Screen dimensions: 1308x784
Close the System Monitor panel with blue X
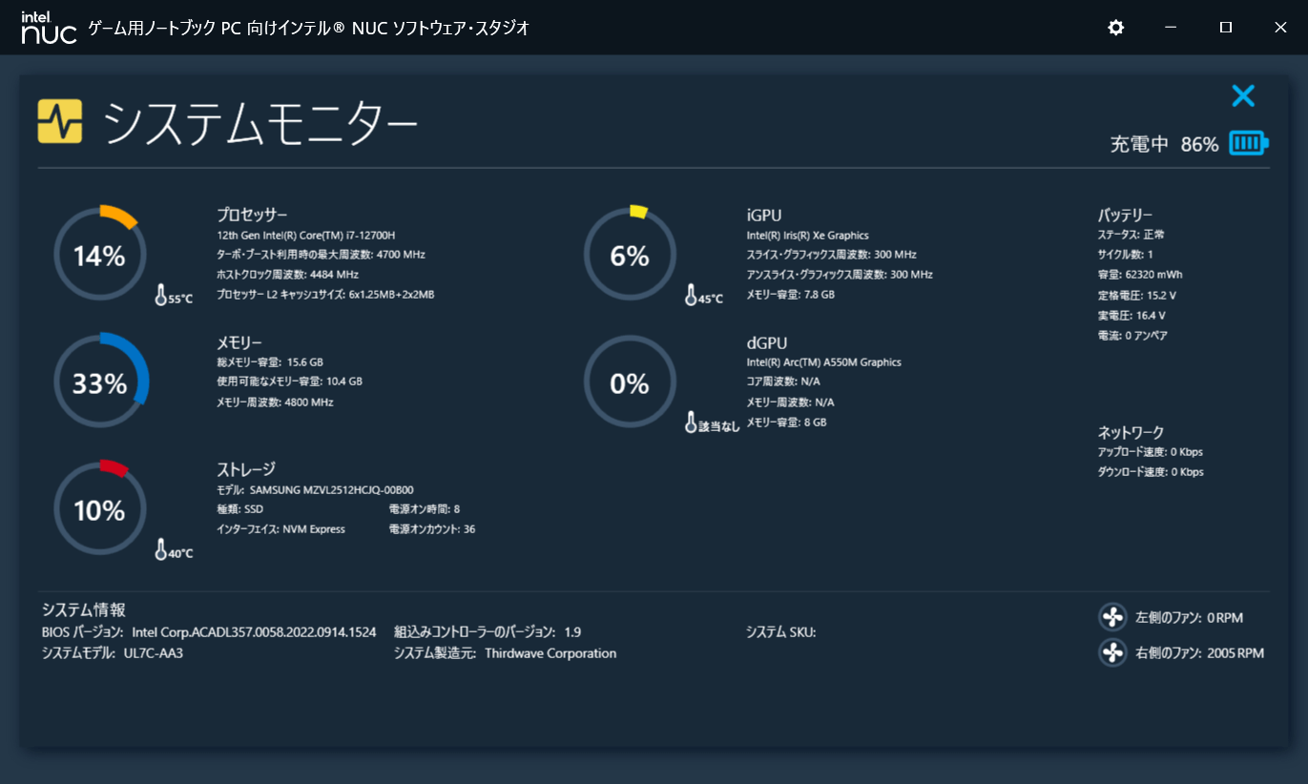1243,95
